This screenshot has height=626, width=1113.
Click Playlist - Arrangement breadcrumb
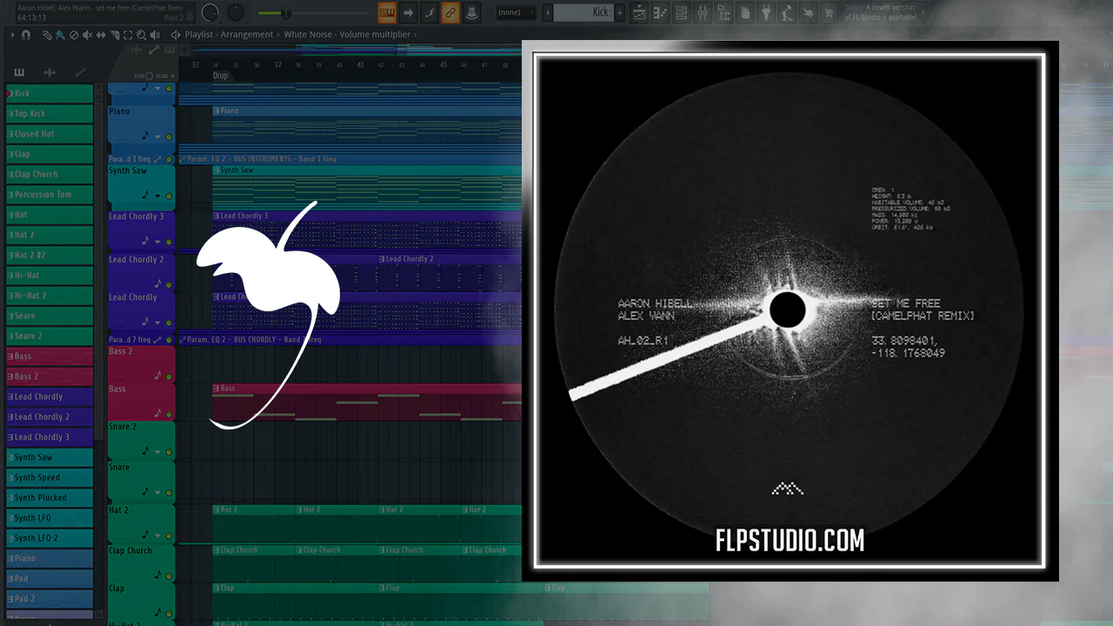tap(230, 35)
